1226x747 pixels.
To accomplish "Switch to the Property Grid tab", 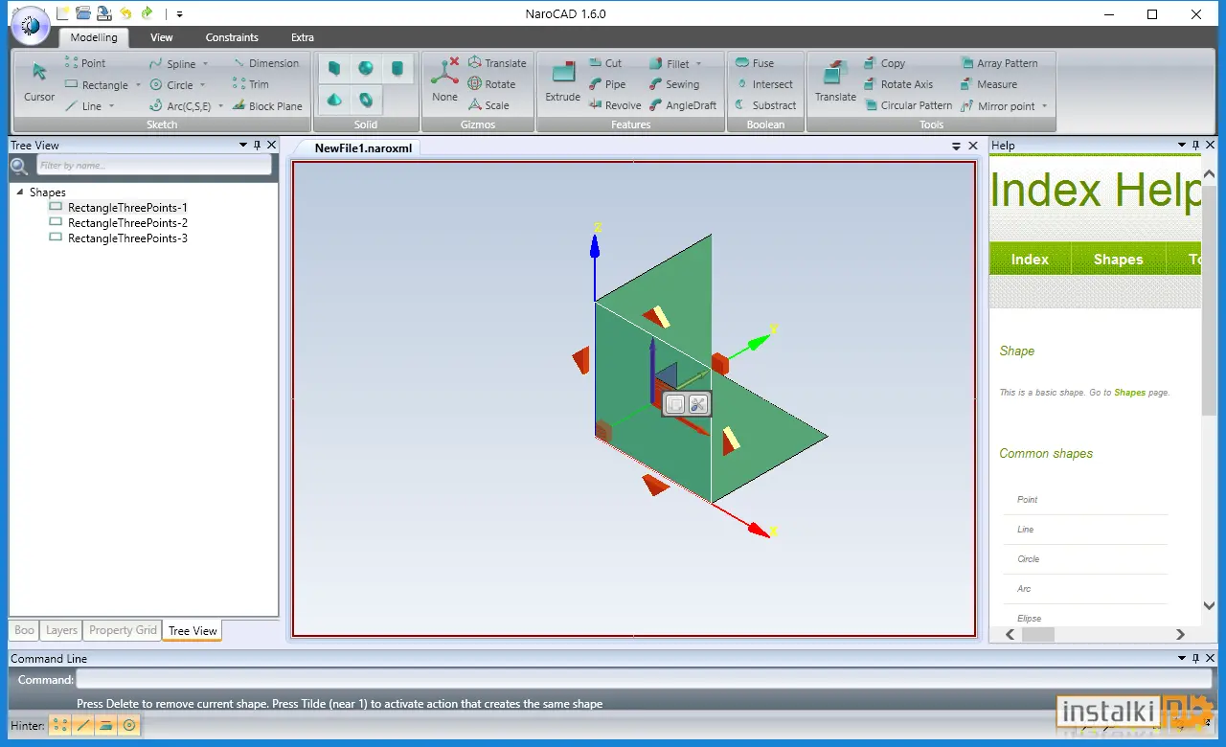I will (123, 630).
